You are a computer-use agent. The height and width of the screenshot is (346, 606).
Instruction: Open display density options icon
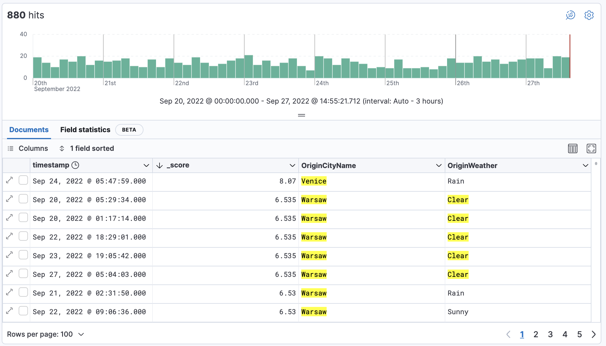point(572,148)
